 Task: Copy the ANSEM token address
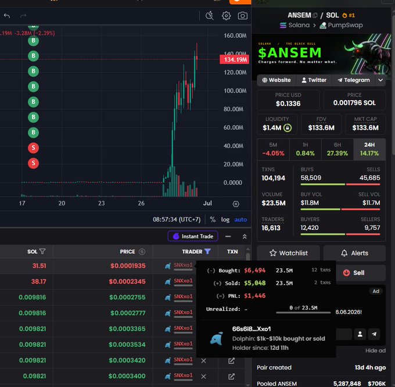[x=315, y=15]
